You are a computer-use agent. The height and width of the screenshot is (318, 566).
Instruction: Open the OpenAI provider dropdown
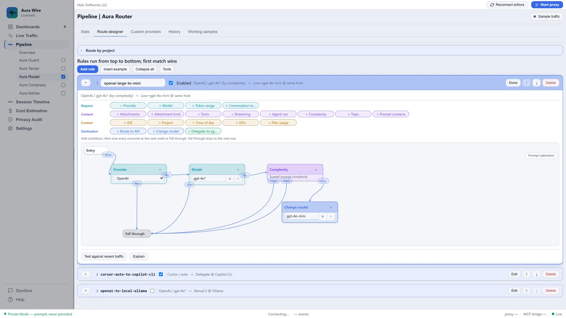(139, 179)
